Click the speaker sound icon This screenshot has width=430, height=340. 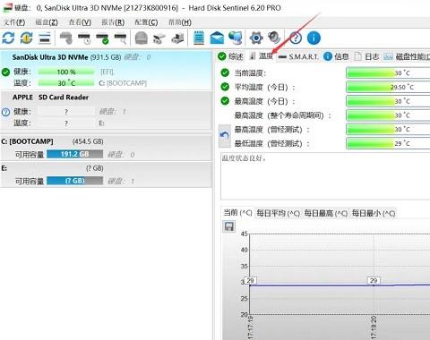[274, 38]
